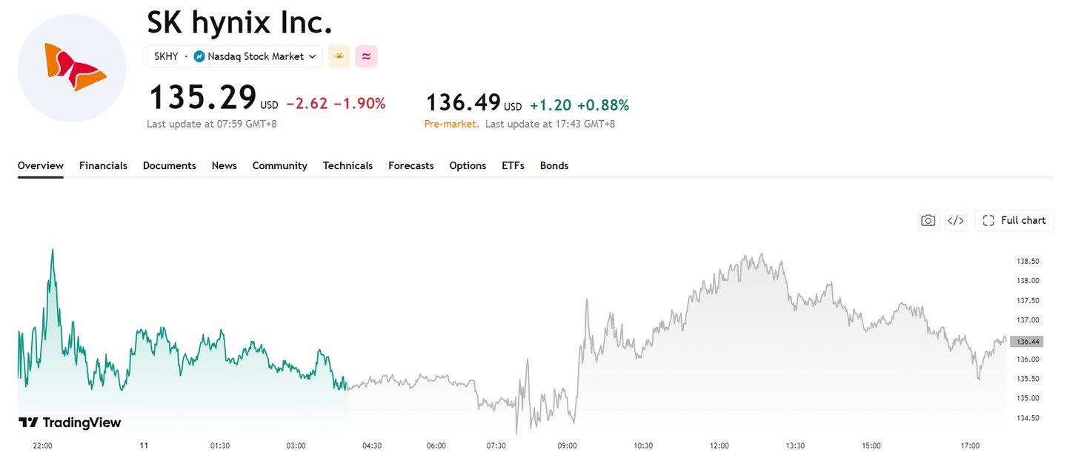Open the Bonds tab

click(554, 165)
